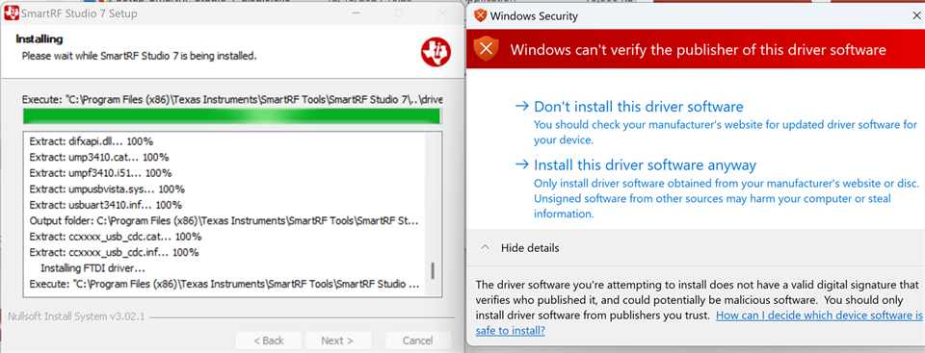Select the 'Installing FTDI driver...' log line

(x=92, y=268)
